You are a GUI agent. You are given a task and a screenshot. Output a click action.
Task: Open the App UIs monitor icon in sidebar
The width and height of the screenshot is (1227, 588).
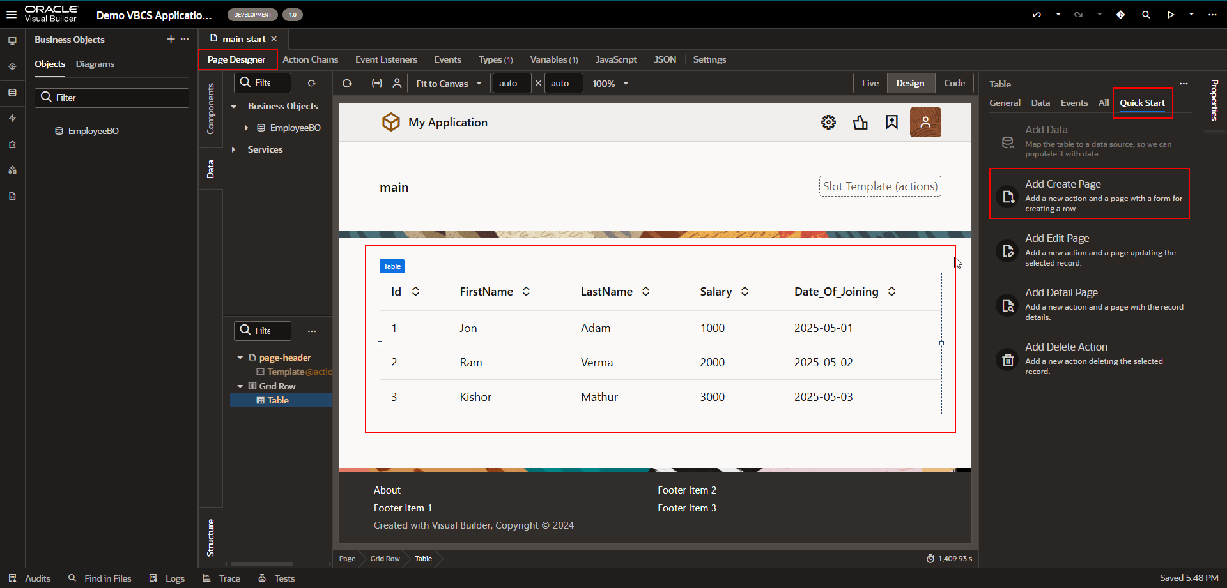pyautogui.click(x=12, y=40)
